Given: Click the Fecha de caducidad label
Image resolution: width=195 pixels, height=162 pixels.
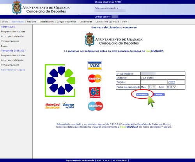Looking at the screenshot, I should [x=128, y=87].
